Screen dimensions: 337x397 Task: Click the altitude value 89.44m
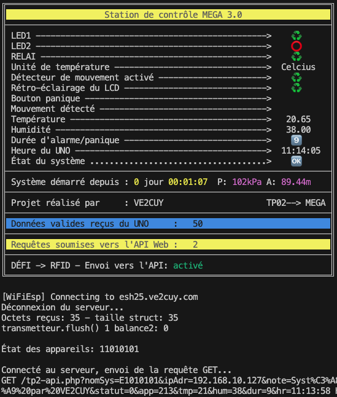(x=296, y=182)
